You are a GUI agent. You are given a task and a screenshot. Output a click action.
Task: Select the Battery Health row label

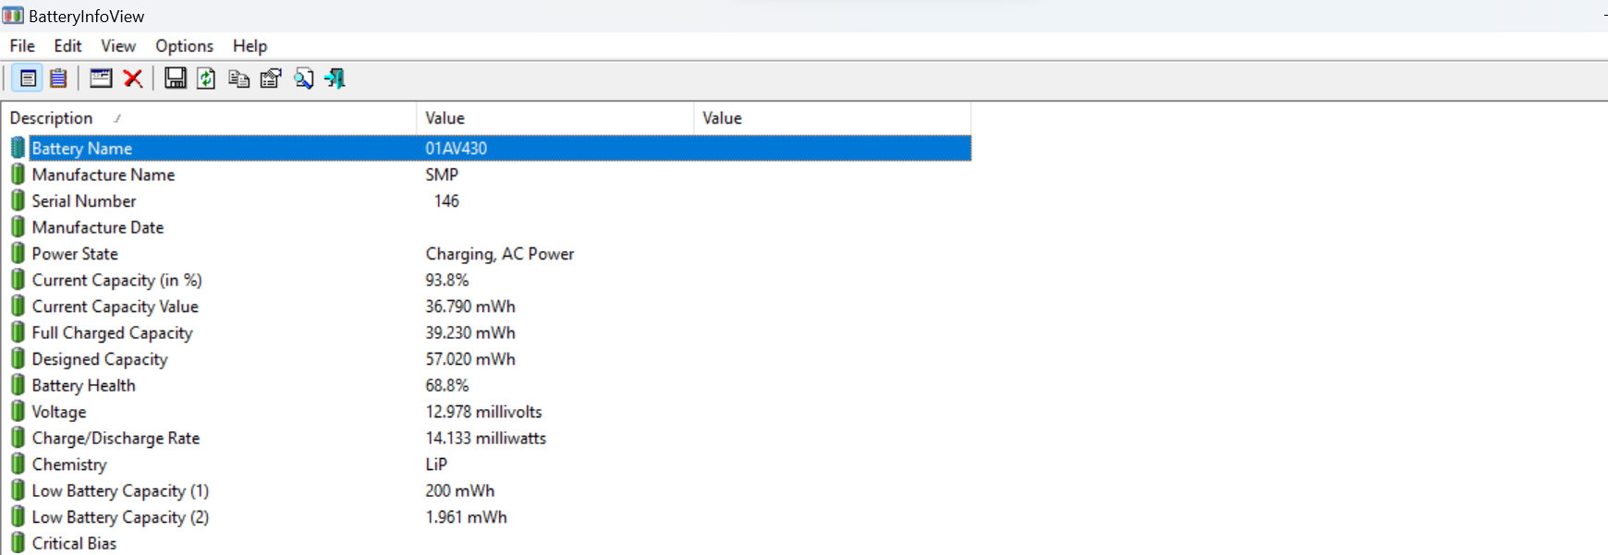84,385
